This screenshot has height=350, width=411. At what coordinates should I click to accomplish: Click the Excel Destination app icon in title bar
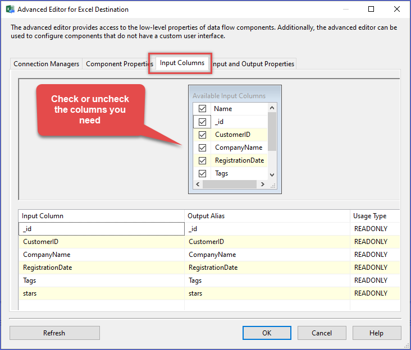pyautogui.click(x=10, y=9)
